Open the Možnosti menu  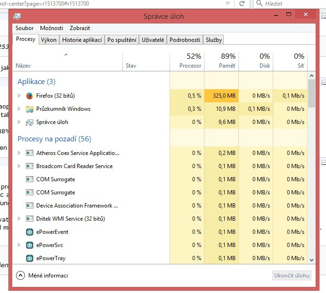click(51, 28)
